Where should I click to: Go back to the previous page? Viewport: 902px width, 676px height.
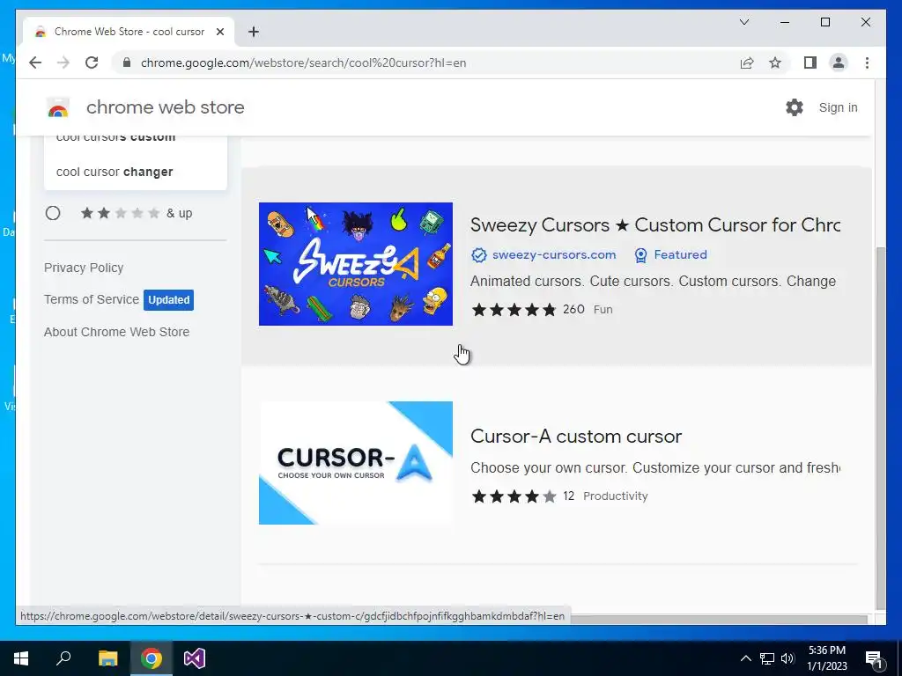pos(35,62)
